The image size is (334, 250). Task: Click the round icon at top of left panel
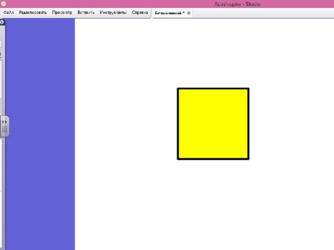(2, 22)
